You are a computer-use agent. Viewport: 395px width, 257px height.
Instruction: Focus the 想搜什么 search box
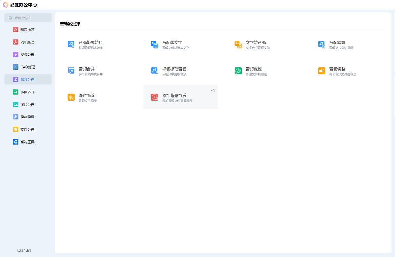(30, 18)
